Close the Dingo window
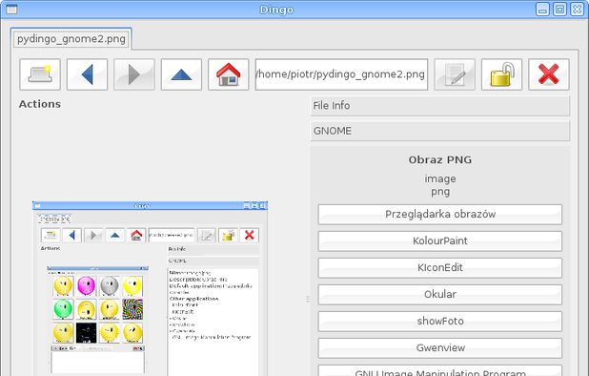Image resolution: width=589 pixels, height=376 pixels. point(577,10)
